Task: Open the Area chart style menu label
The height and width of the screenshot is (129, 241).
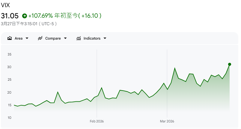Action: coord(19,38)
